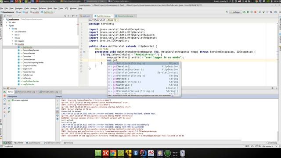The width and height of the screenshot is (281, 158).
Task: Collapse the servlets package
Action: pyautogui.click(x=13, y=44)
